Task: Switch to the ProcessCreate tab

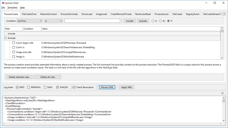Action: 11,14
